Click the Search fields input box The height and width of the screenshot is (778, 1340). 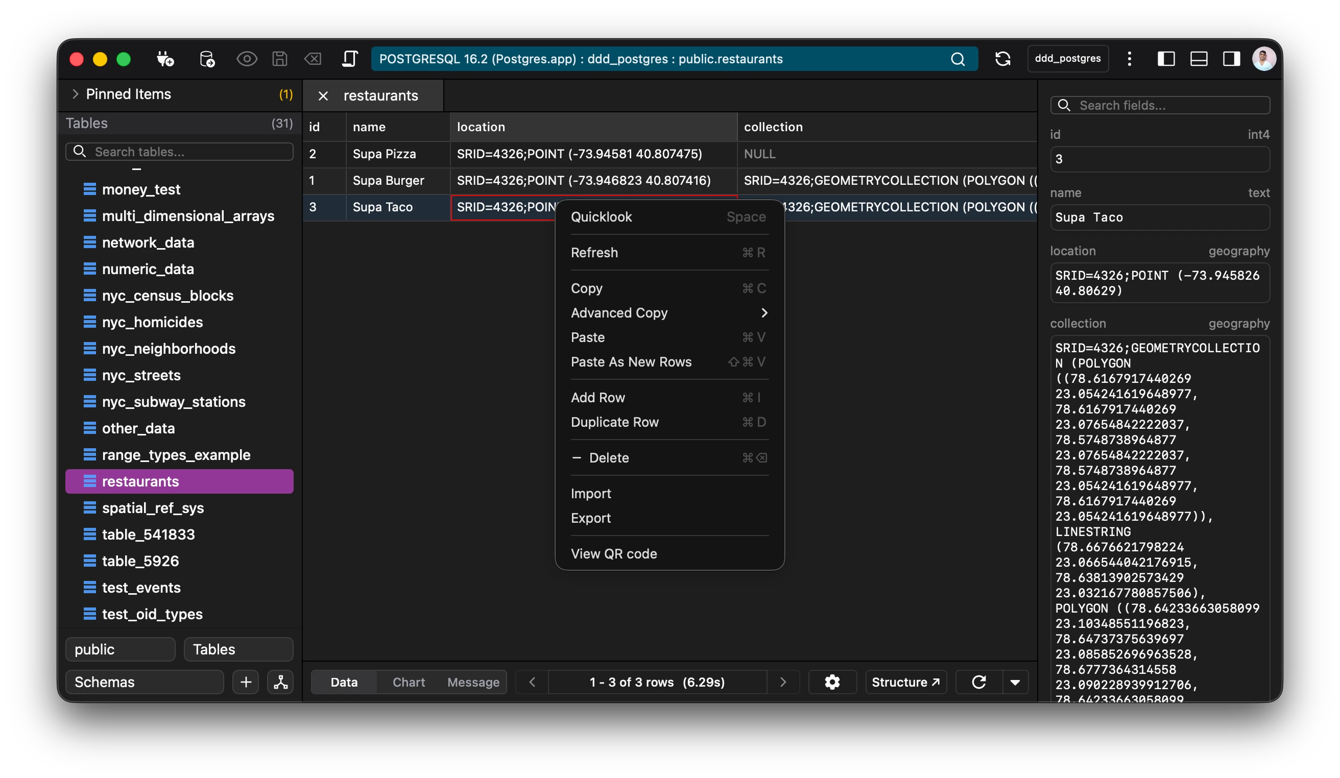coord(1159,105)
